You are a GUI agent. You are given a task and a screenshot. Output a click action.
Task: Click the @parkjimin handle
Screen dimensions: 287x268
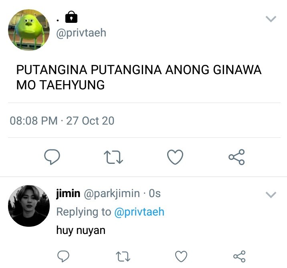(x=112, y=193)
